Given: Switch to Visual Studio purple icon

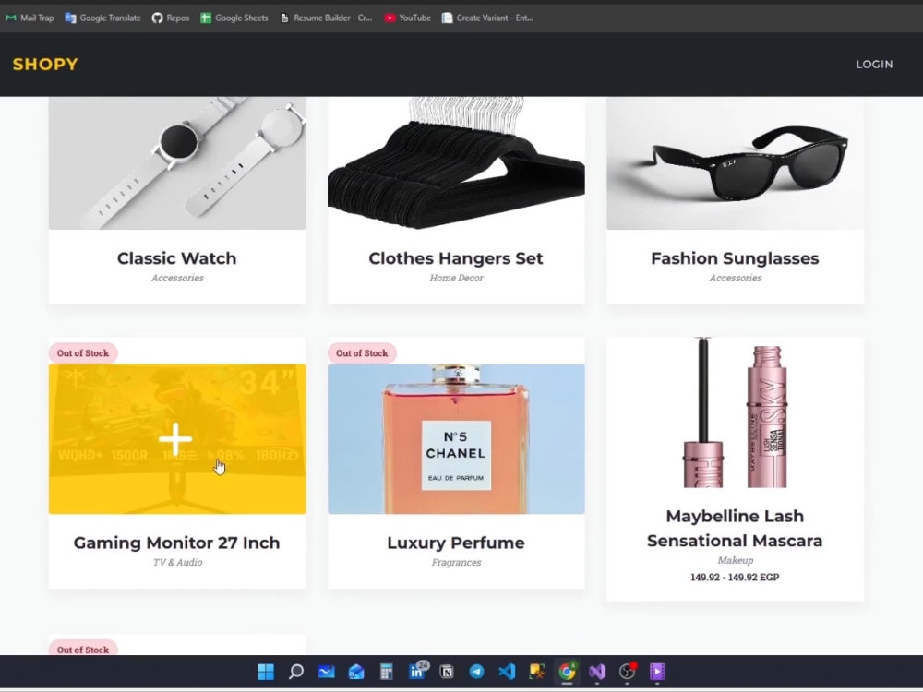Looking at the screenshot, I should coord(597,672).
